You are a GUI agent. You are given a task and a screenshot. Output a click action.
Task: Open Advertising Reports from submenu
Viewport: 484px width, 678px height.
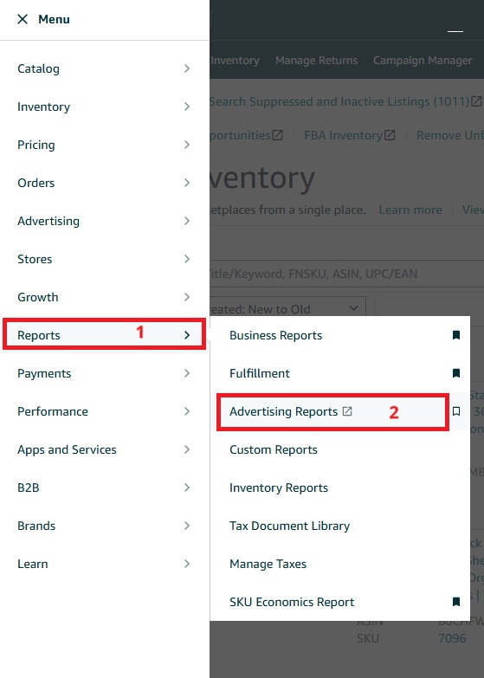(283, 411)
